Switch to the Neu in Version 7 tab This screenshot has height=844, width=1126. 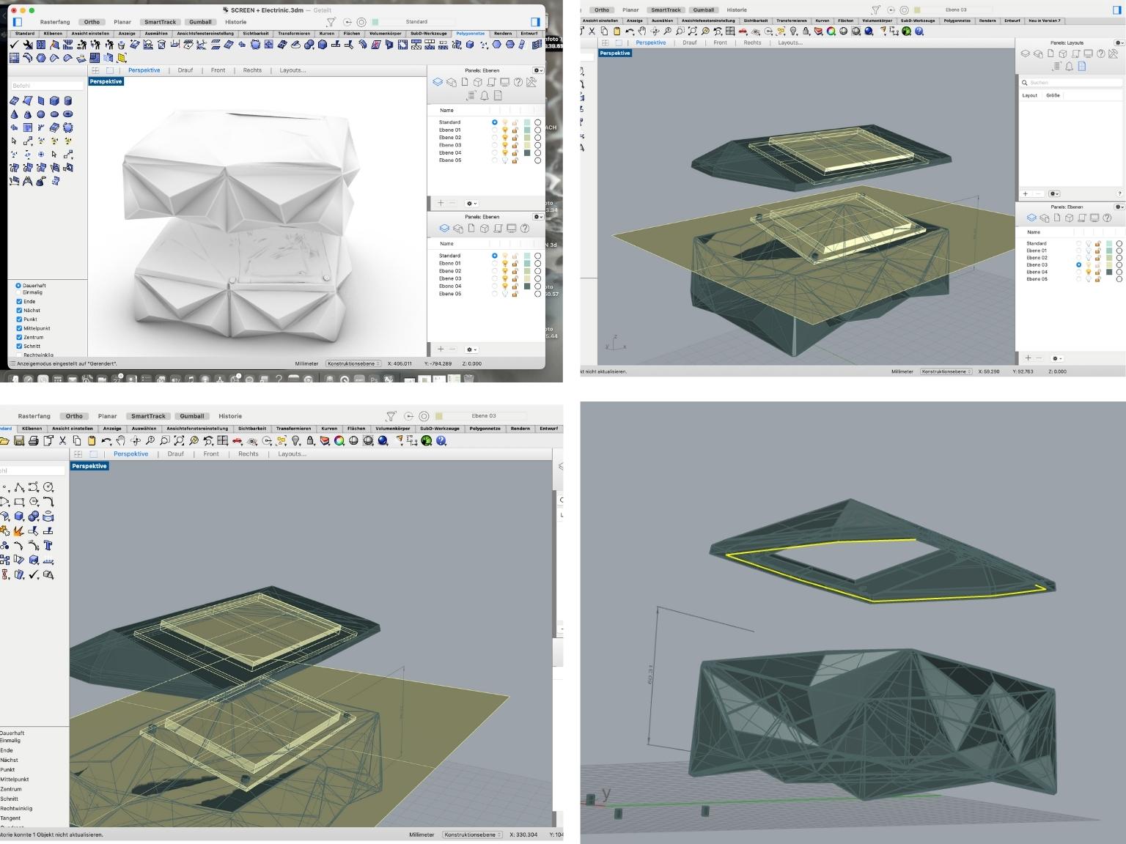tap(1044, 21)
